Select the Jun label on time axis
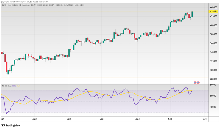 pos(68,118)
